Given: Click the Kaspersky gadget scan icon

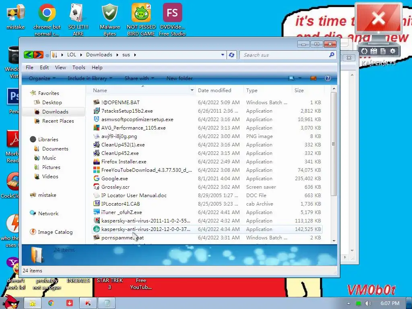Looking at the screenshot, I should 364,51.
